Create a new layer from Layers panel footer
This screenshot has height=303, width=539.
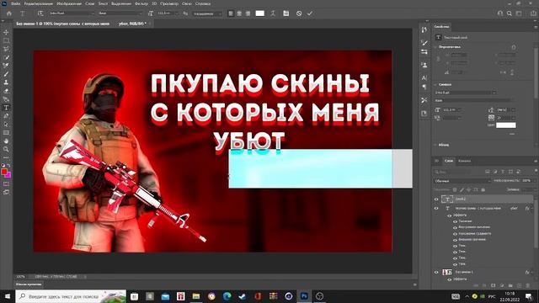pyautogui.click(x=519, y=285)
